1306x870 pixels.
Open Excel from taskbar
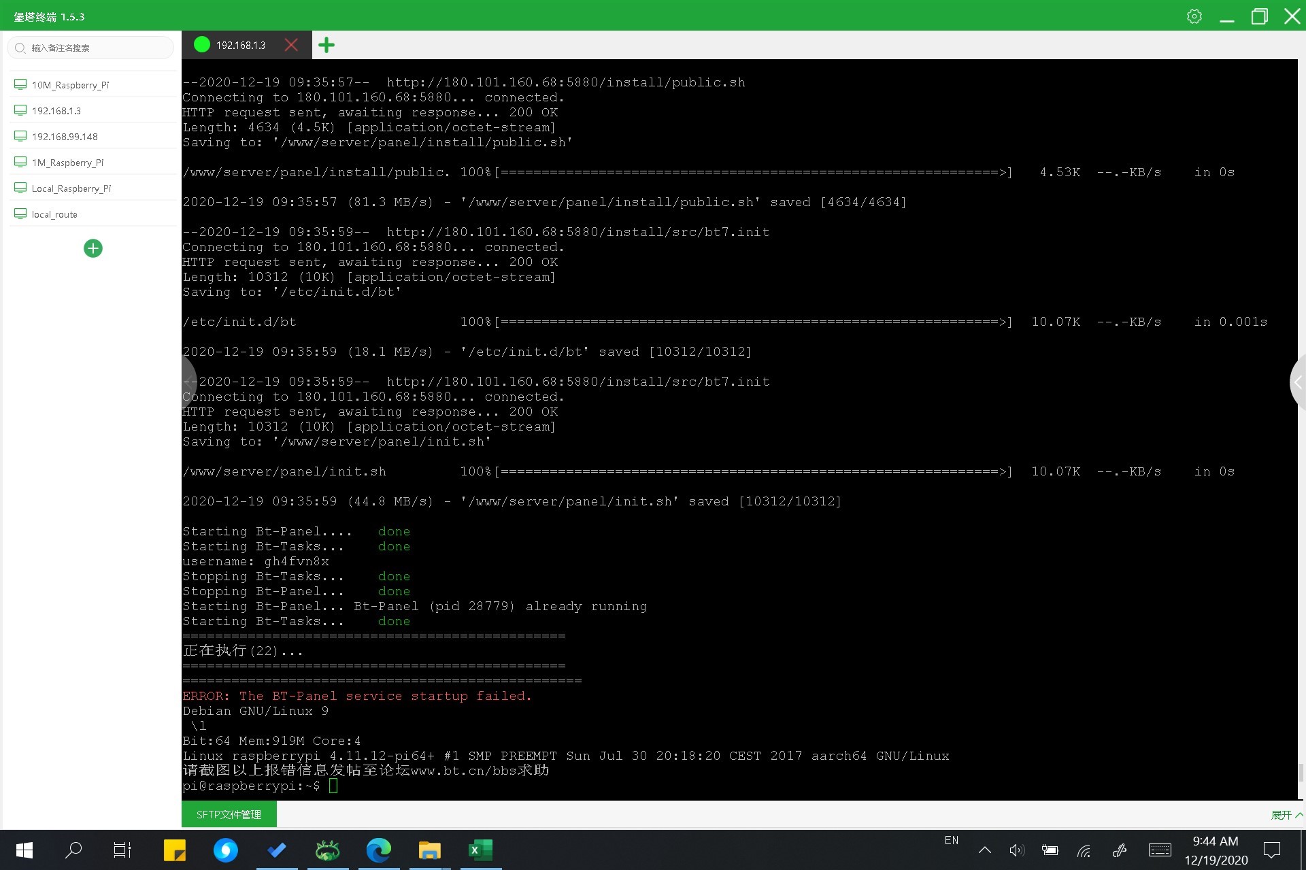click(x=481, y=850)
